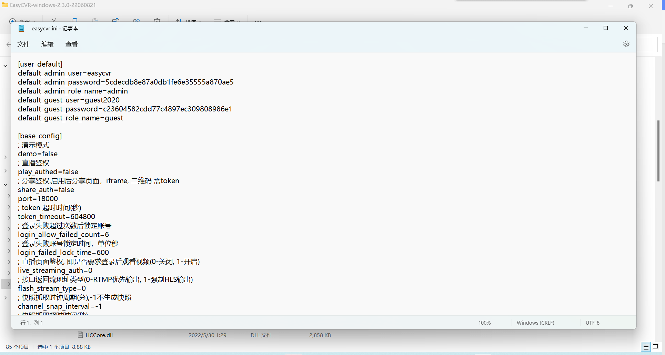Viewport: 665px width, 355px height.
Task: Close the easycvr.ini Notepad window
Action: coord(626,28)
